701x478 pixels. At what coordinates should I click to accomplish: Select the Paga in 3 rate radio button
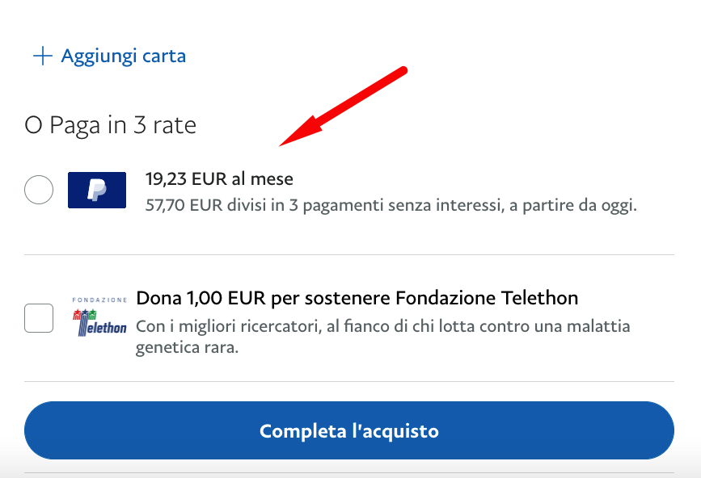click(x=39, y=190)
